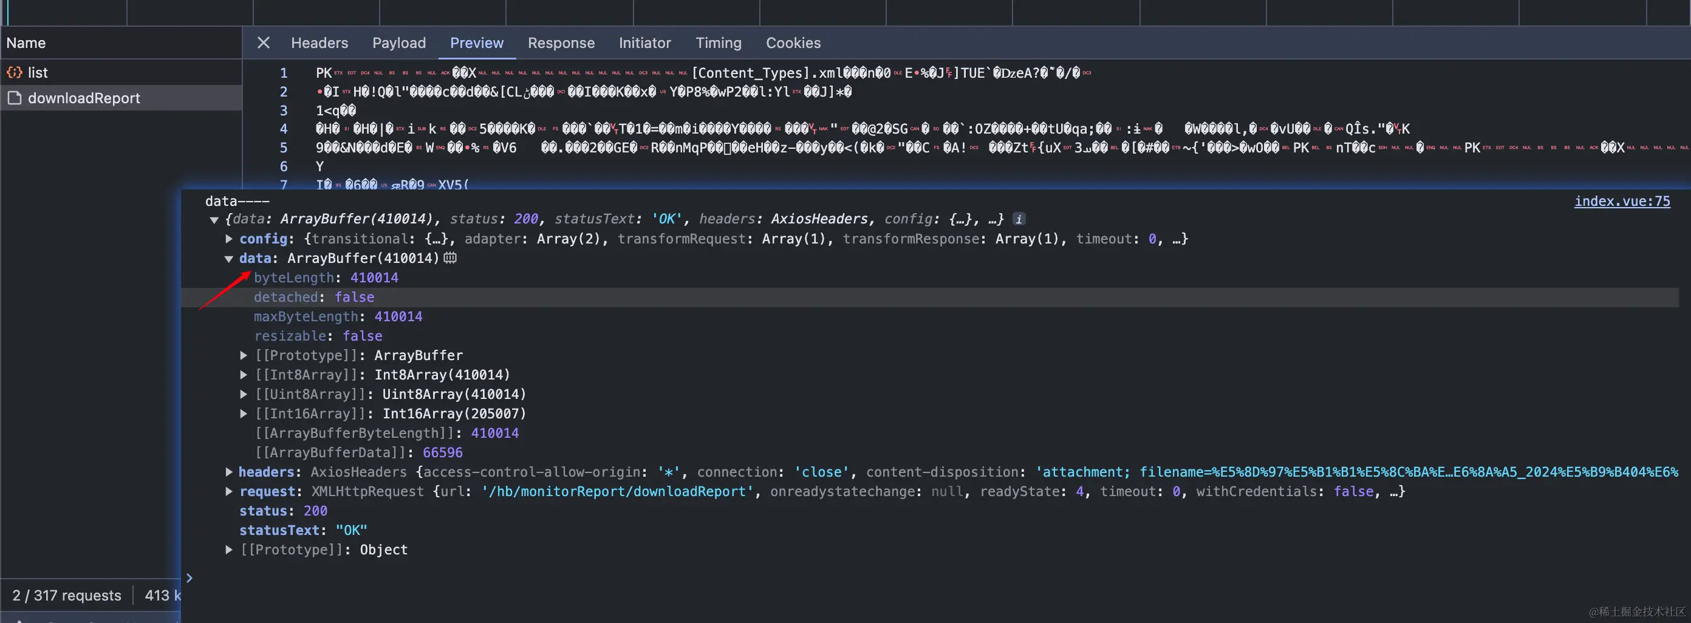Viewport: 1691px width, 623px height.
Task: Expand the headers AxiosHeaders entry
Action: [229, 472]
